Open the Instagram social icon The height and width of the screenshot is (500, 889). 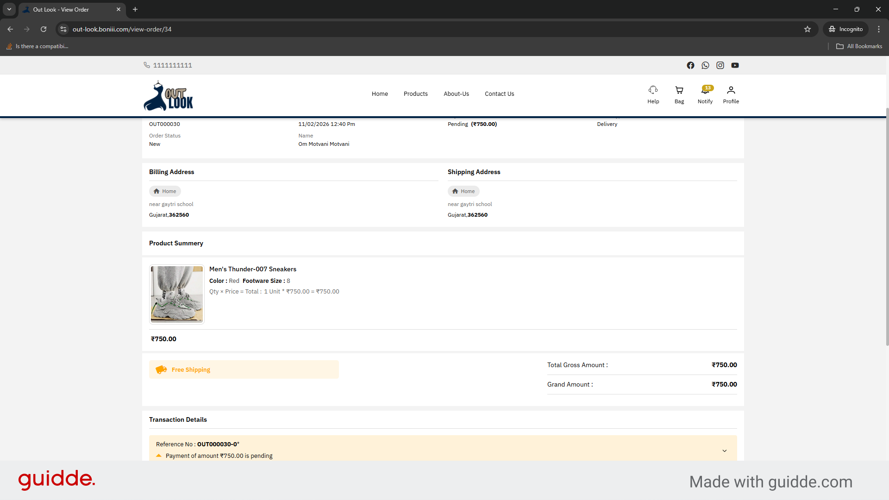coord(720,65)
